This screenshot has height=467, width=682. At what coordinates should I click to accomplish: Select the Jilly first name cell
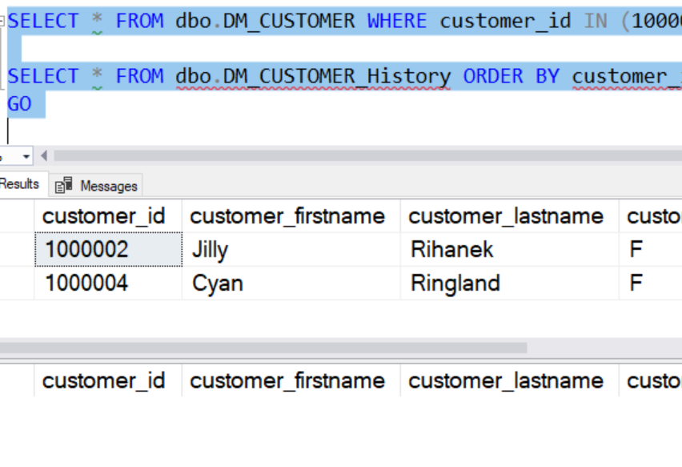210,250
